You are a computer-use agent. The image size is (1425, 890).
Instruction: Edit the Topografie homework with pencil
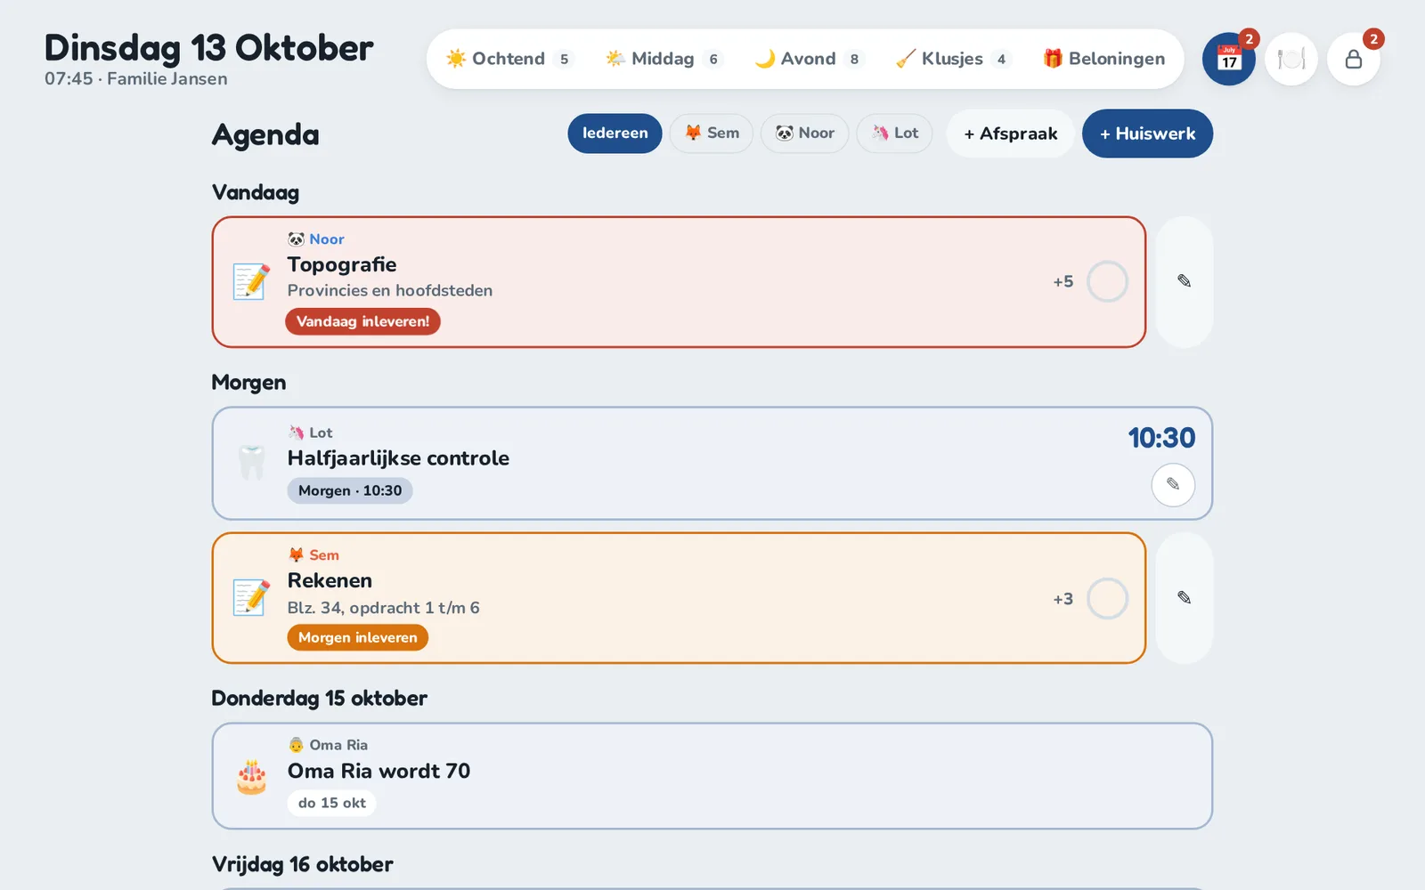coord(1185,281)
